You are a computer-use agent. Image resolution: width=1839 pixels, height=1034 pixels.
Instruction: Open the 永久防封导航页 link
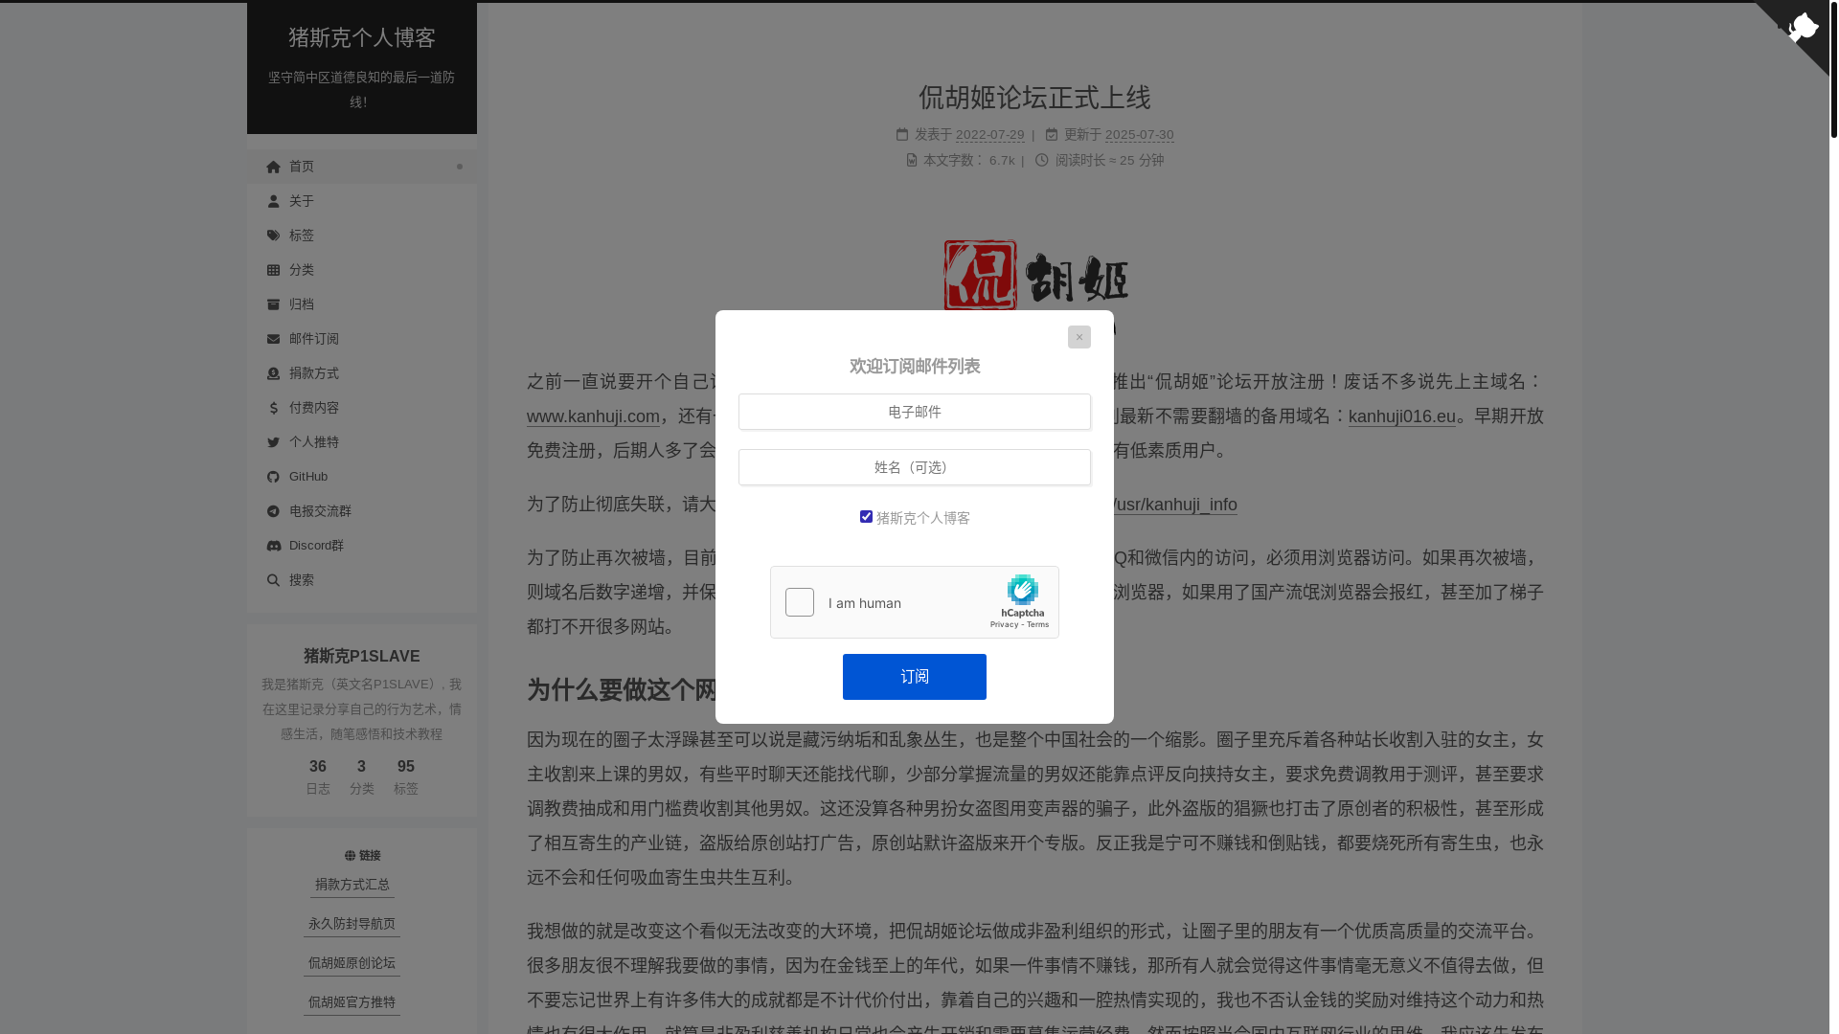click(352, 924)
